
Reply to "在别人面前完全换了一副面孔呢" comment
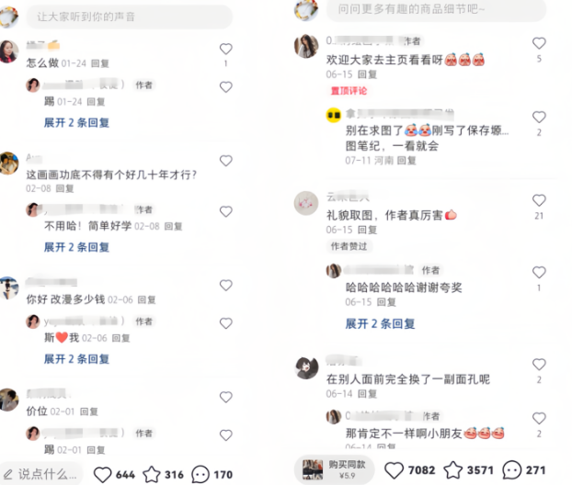367,394
